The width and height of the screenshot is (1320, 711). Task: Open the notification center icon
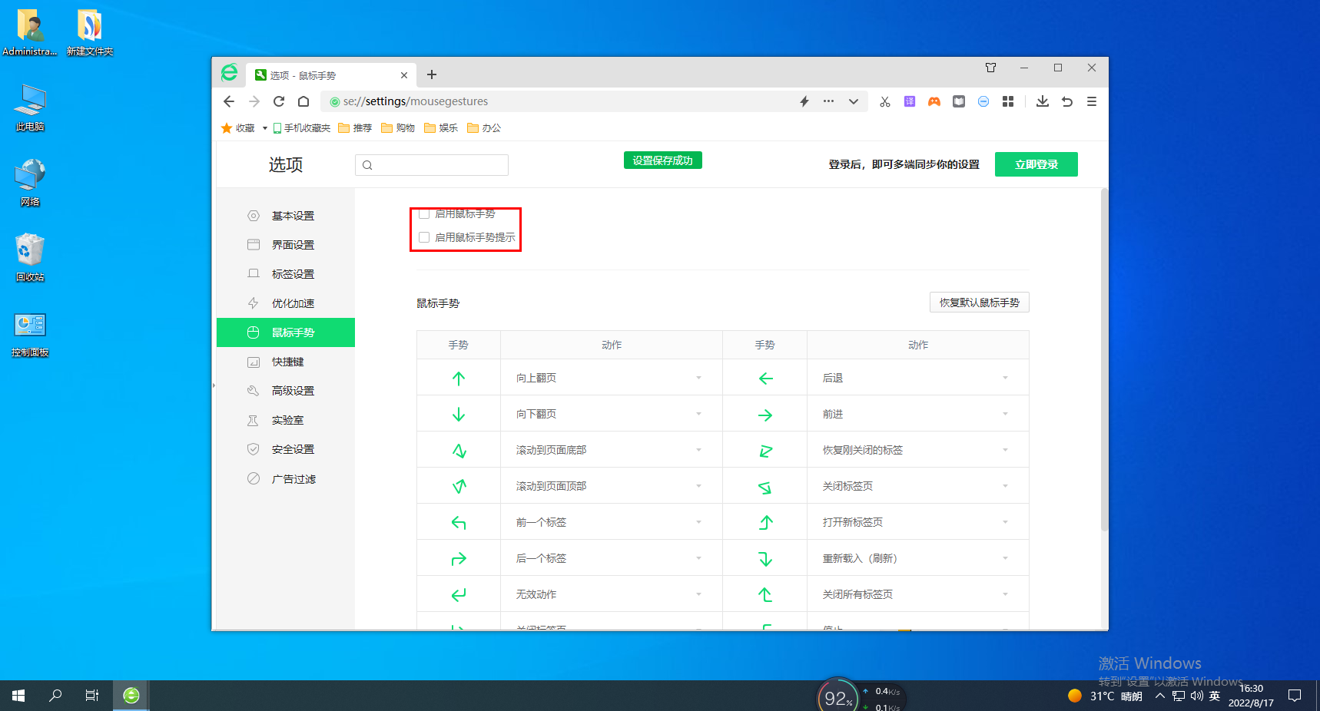coord(1295,696)
